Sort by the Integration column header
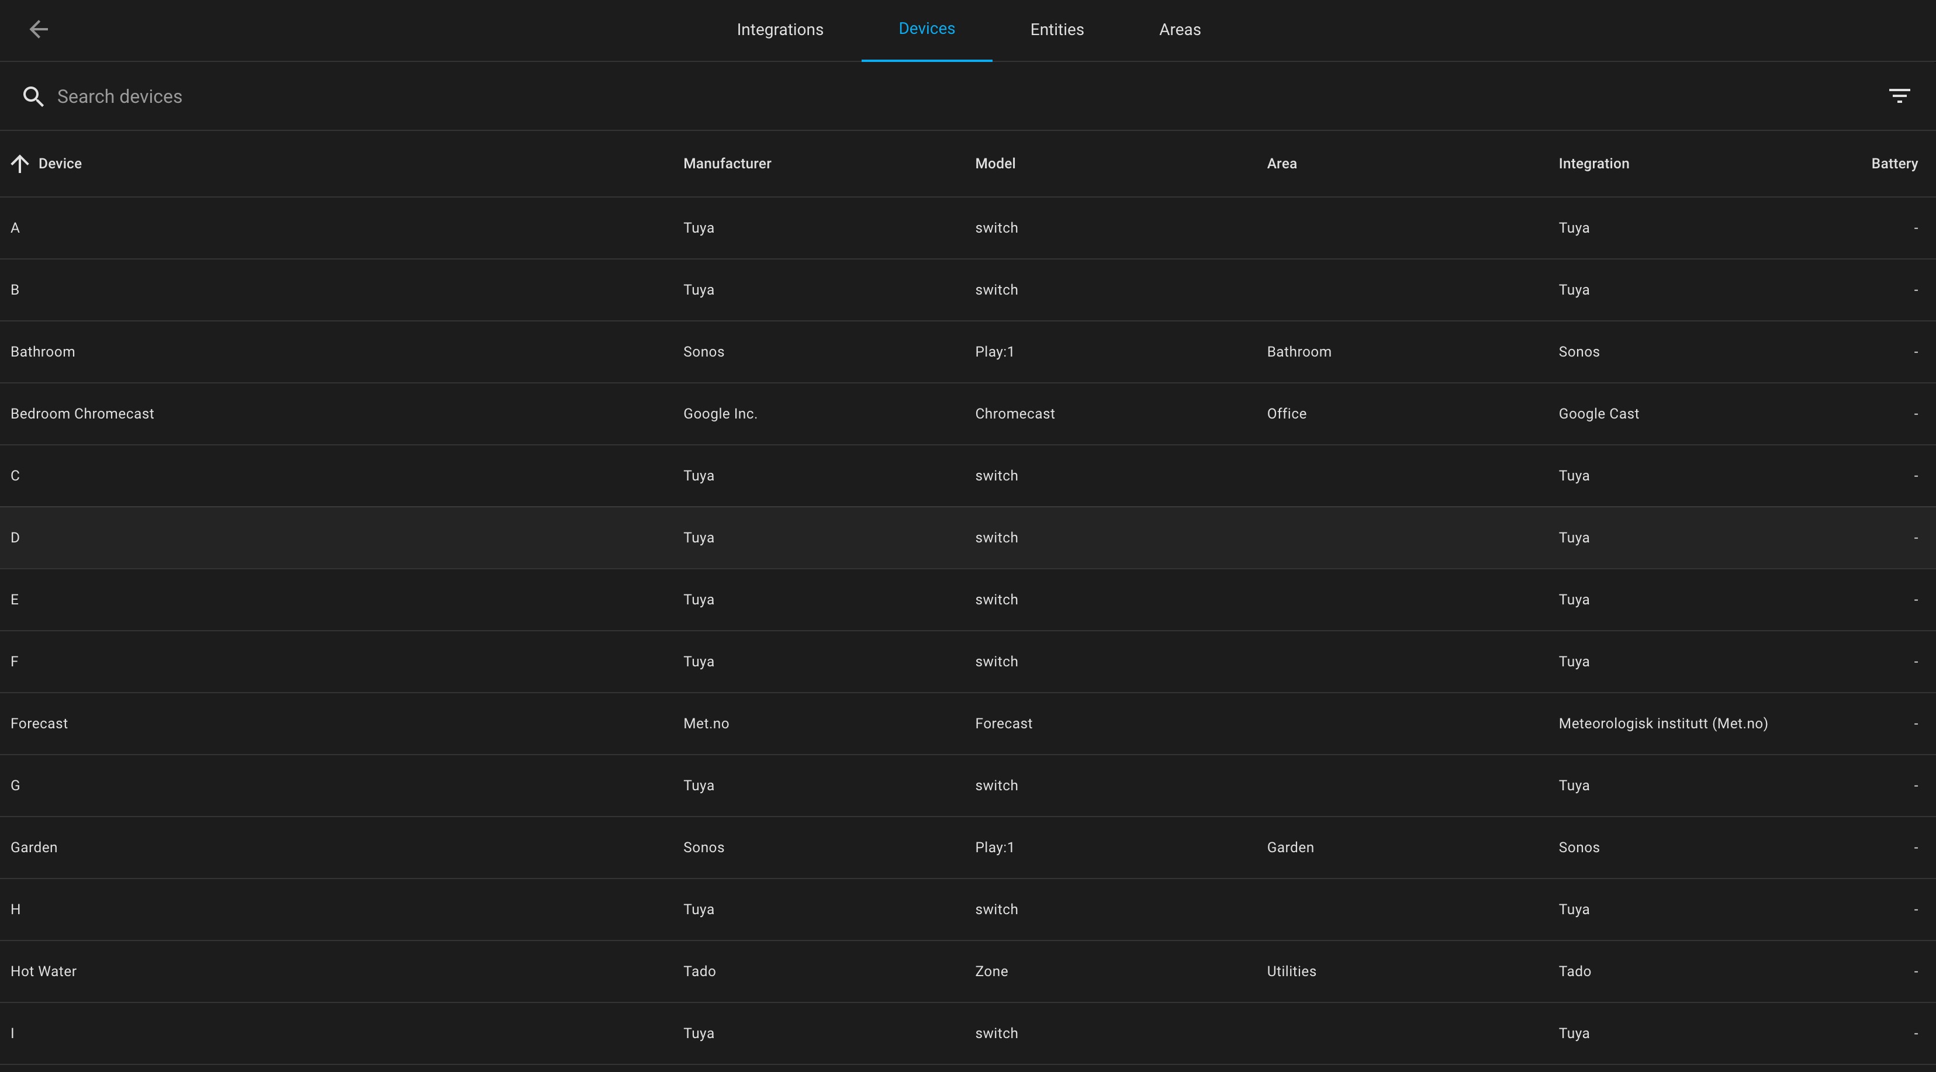1936x1072 pixels. (x=1593, y=163)
